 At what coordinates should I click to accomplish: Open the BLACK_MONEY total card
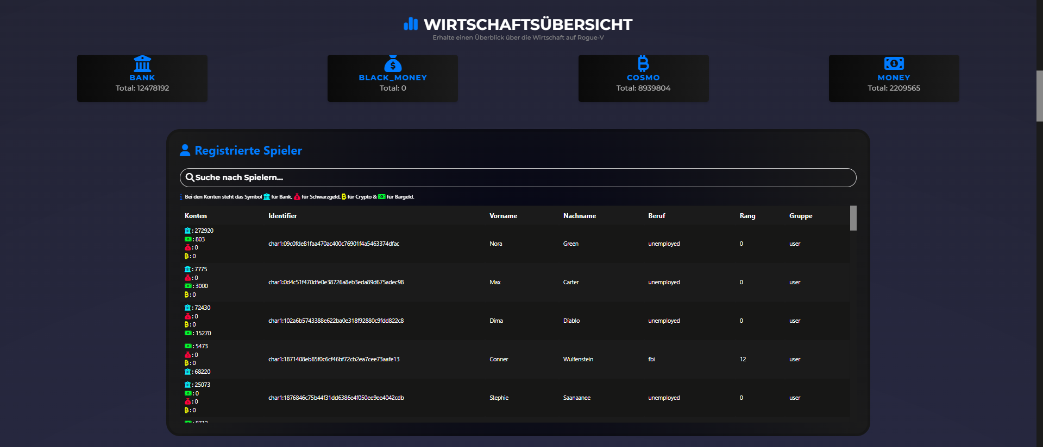(393, 78)
